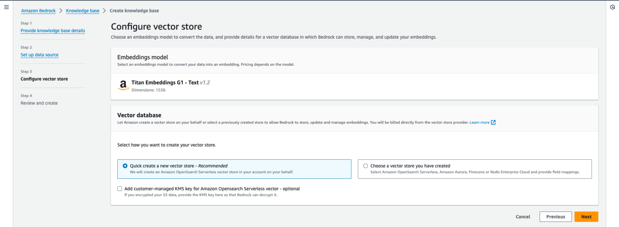Click the Configure vector store step label
619x227 pixels.
tap(44, 79)
